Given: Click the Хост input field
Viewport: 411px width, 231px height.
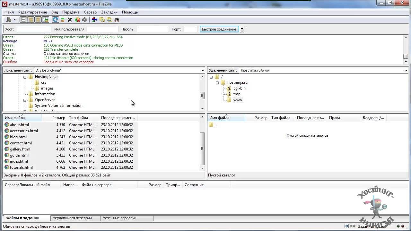Looking at the screenshot, I should (x=33, y=29).
